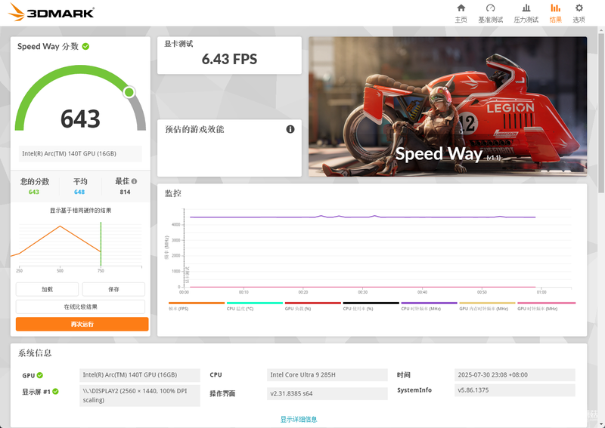
Task: Toggle the GPU 负载 red legend
Action: pyautogui.click(x=313, y=306)
